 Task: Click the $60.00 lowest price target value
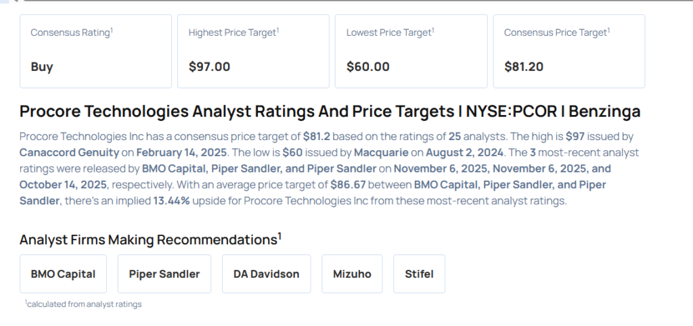(367, 66)
